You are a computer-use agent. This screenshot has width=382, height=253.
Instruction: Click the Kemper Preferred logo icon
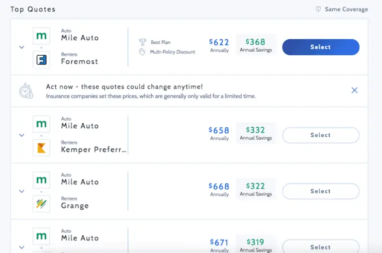[x=41, y=148]
